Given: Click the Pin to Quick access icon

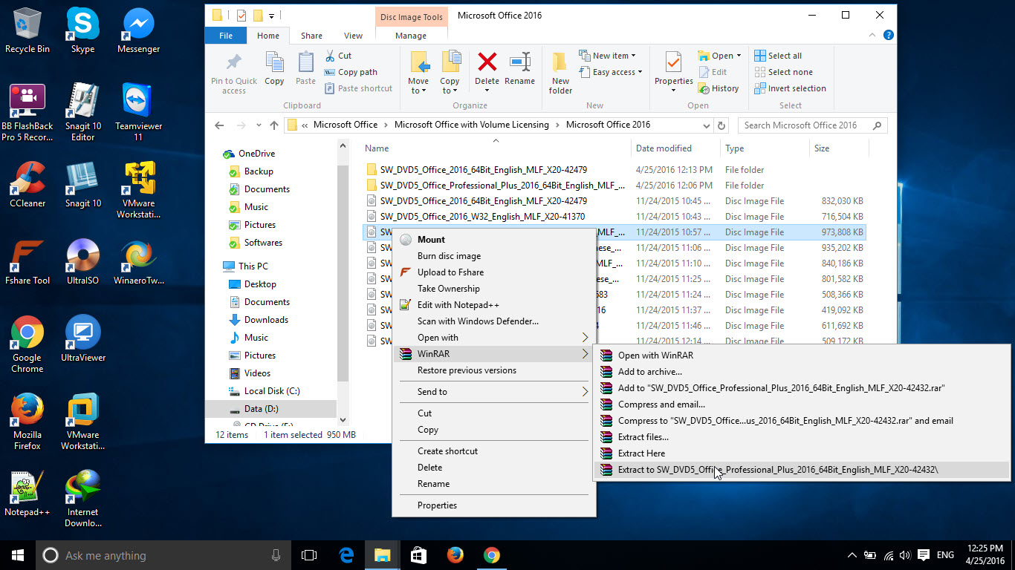Looking at the screenshot, I should click(x=233, y=62).
